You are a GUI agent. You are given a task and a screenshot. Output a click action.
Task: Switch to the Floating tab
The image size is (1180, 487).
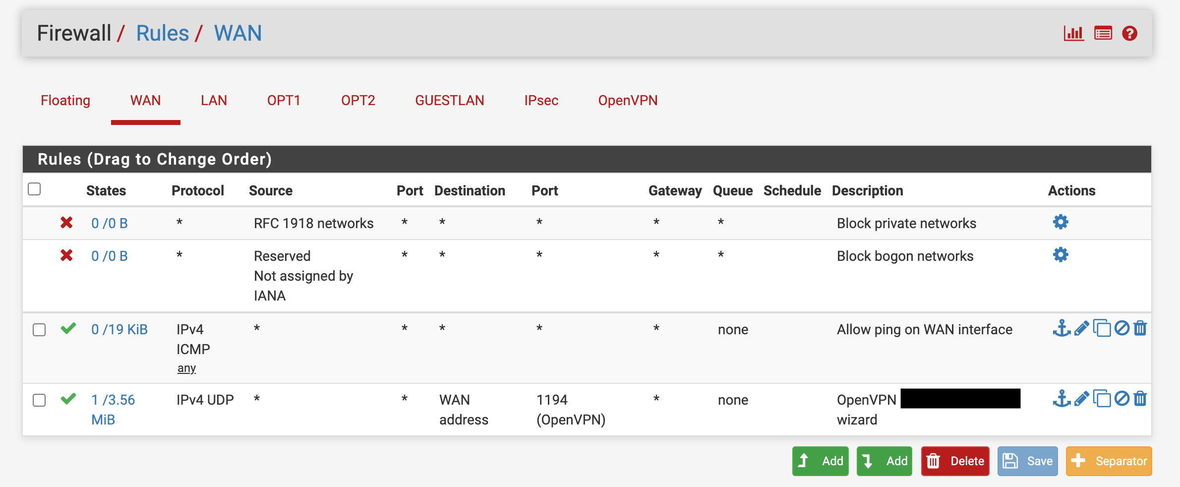coord(65,100)
